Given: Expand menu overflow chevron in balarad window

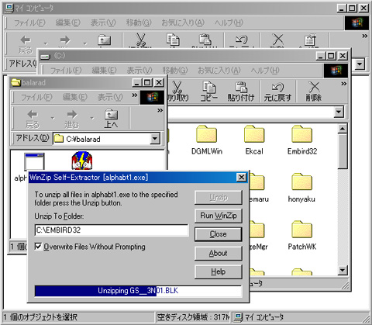Looking at the screenshot, I should coord(135,95).
